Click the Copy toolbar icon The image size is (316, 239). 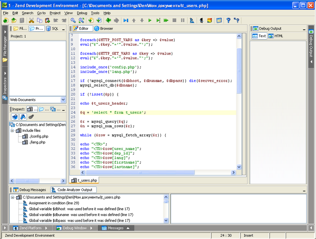click(40, 20)
